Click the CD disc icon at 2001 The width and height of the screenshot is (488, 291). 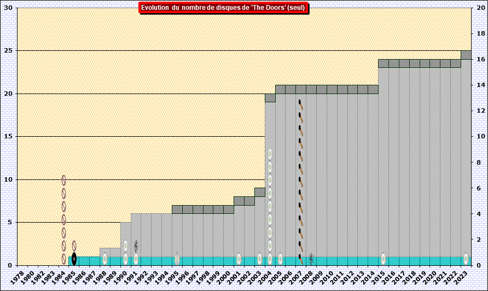tap(239, 259)
